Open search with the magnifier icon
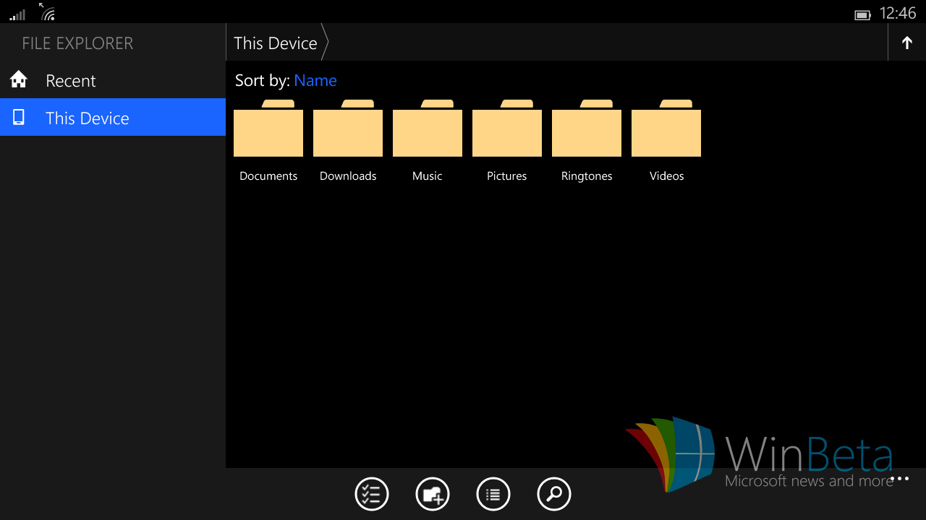The image size is (926, 520). [x=554, y=495]
